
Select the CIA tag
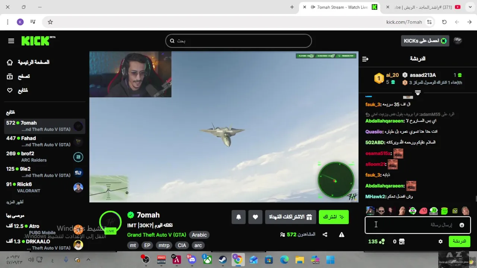(x=182, y=245)
